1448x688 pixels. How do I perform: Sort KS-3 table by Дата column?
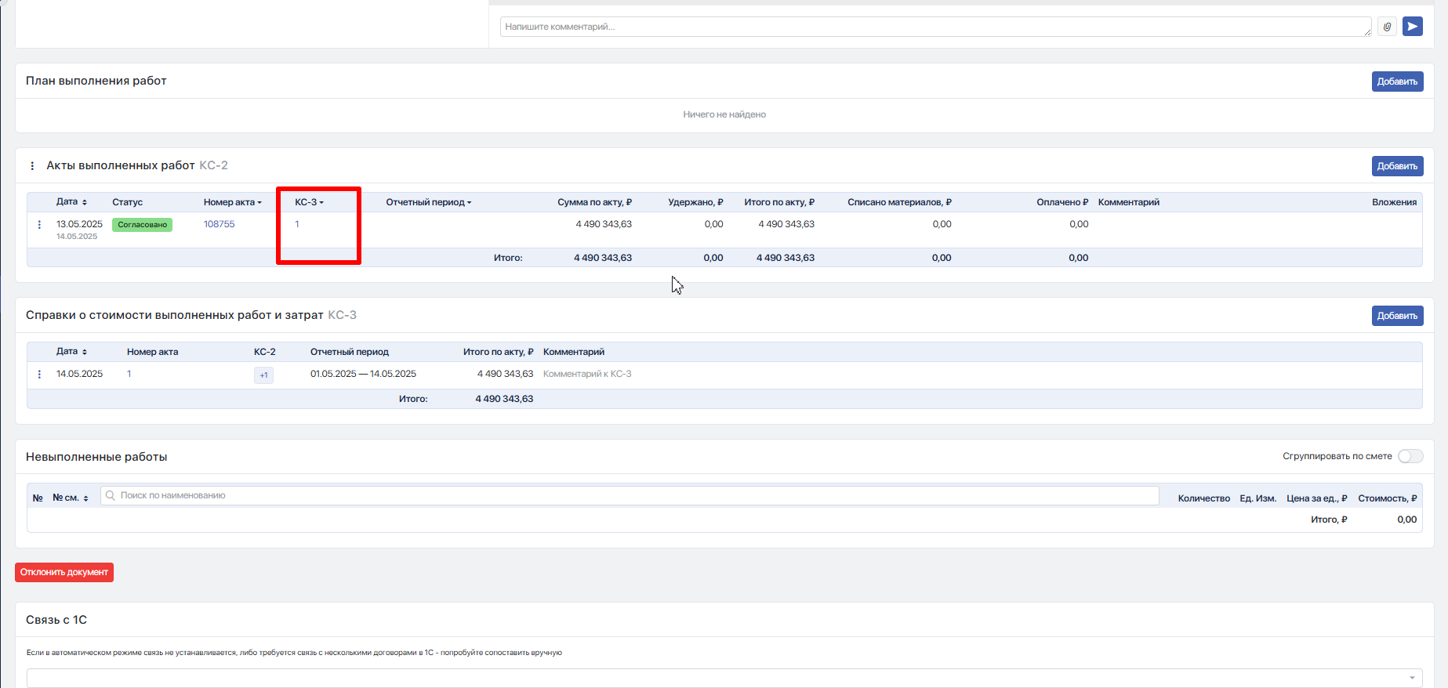(71, 352)
